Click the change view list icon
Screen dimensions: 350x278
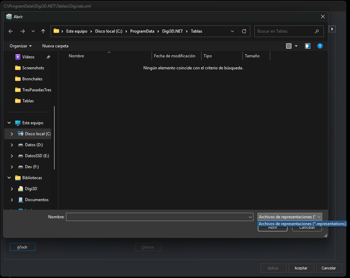tap(288, 46)
